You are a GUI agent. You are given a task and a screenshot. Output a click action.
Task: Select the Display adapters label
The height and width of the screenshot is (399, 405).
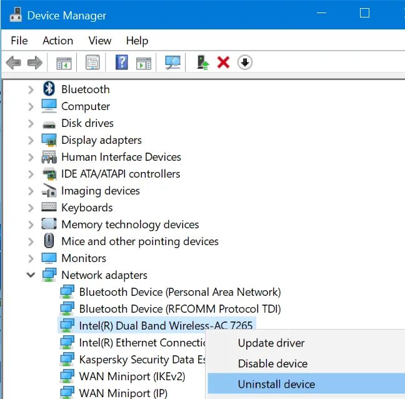pos(101,140)
